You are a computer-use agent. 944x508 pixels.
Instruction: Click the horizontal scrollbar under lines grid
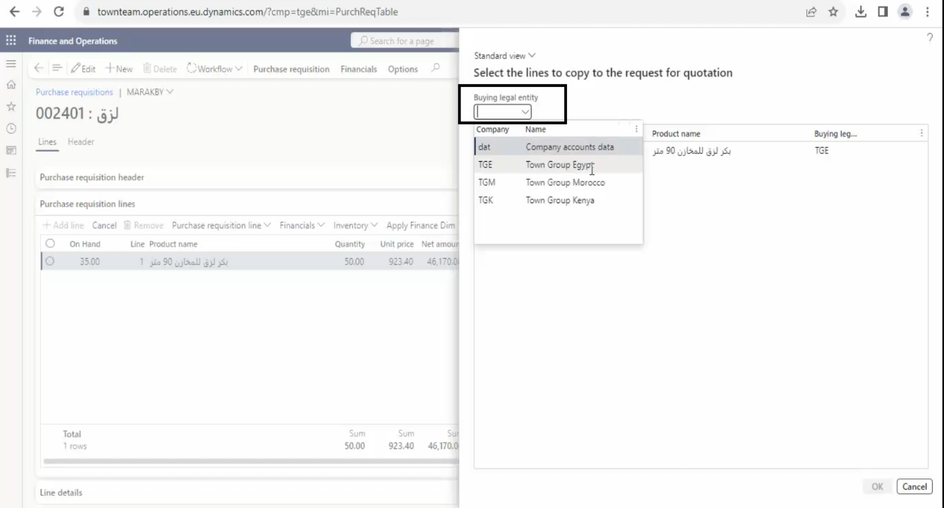pos(251,461)
